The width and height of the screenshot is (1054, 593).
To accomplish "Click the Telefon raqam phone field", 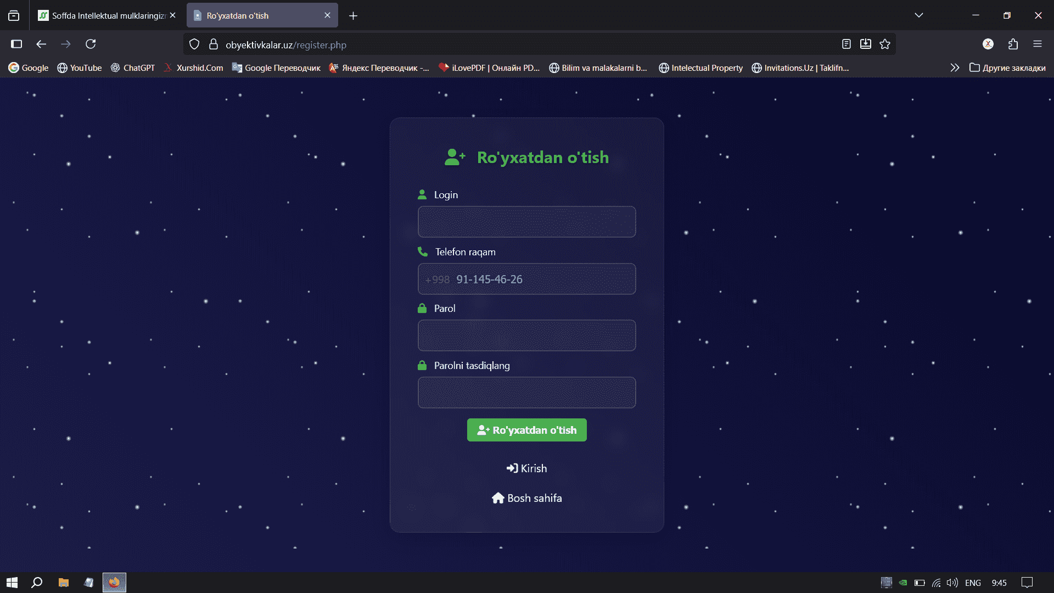I will pyautogui.click(x=543, y=279).
